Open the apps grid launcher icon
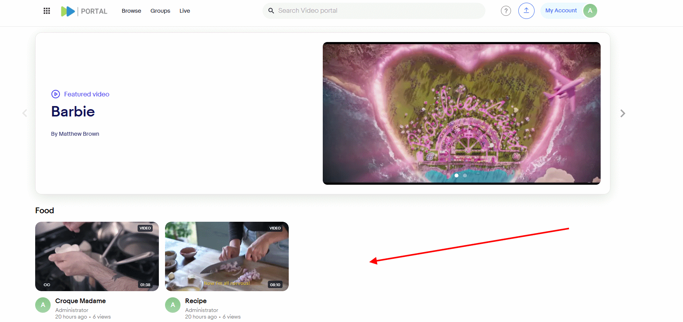Screen dimensions: 683x322 click(x=47, y=11)
